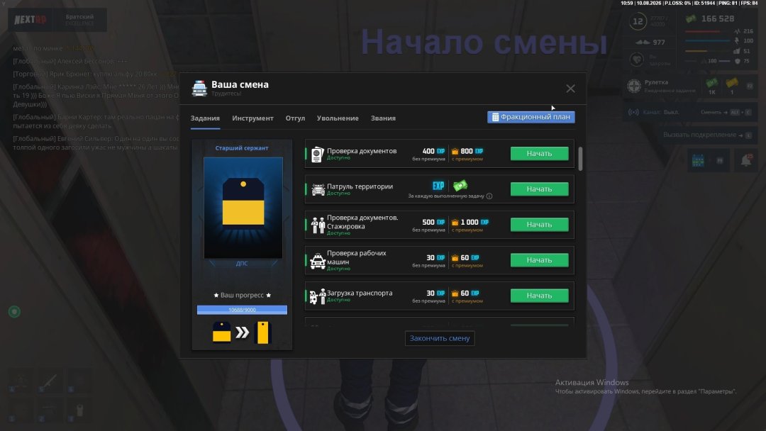Click the taxi car icon for Проверка рабочих машин
The width and height of the screenshot is (766, 431).
[318, 261]
